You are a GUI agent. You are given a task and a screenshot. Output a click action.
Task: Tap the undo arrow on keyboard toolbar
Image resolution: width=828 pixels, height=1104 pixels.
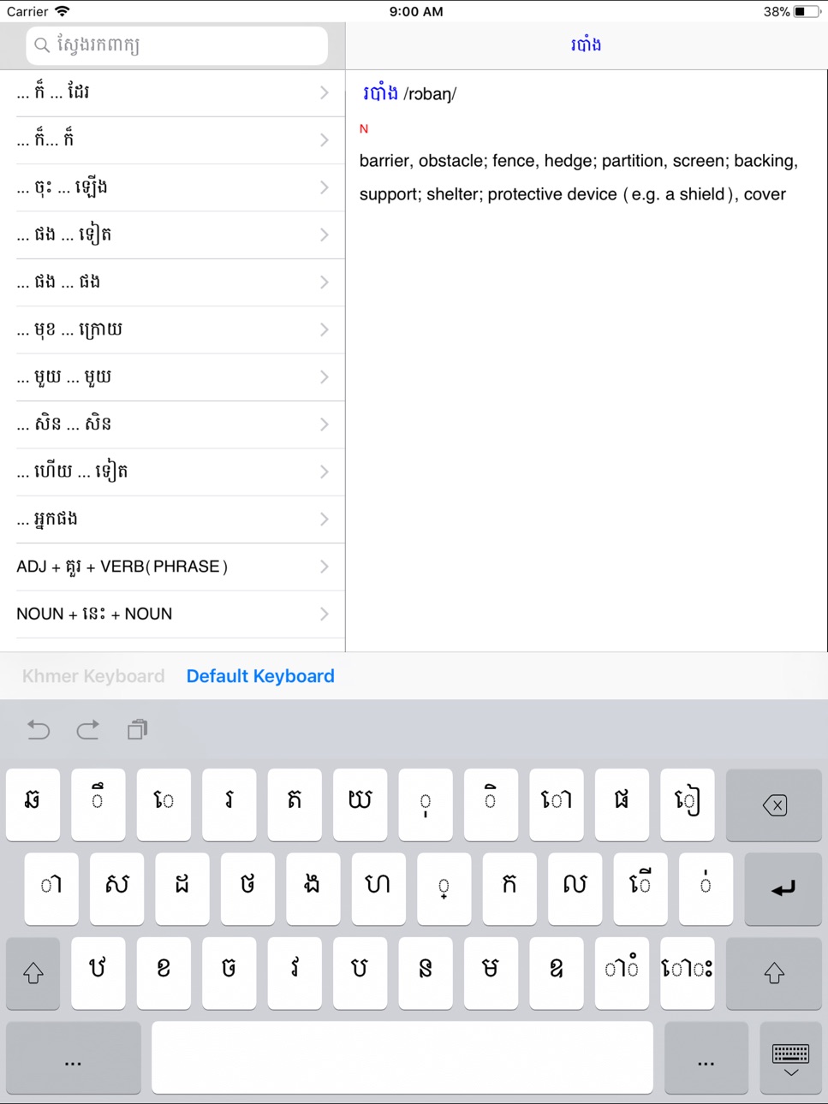click(39, 730)
